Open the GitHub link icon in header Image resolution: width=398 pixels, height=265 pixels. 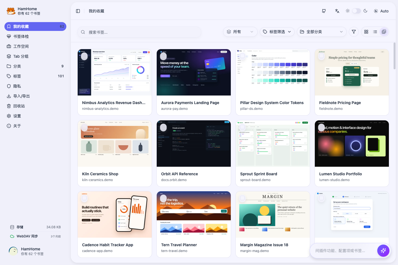[x=324, y=11]
